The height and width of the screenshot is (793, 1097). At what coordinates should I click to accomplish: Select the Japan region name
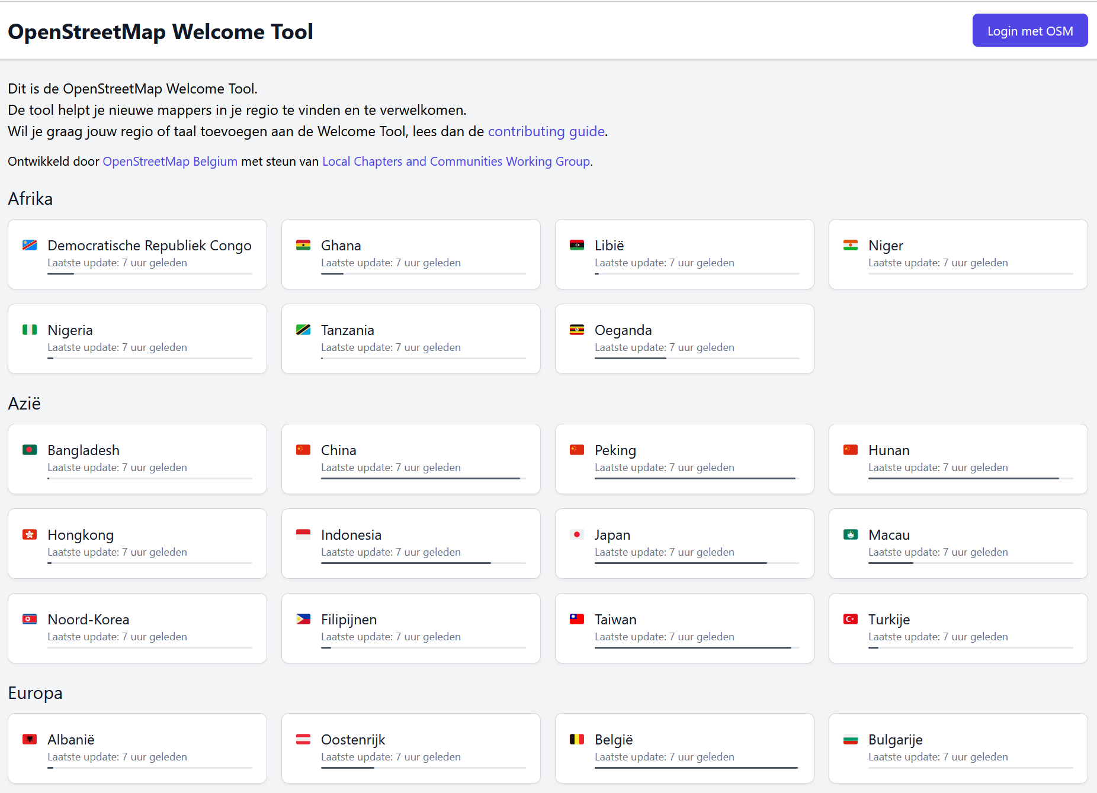pyautogui.click(x=612, y=534)
